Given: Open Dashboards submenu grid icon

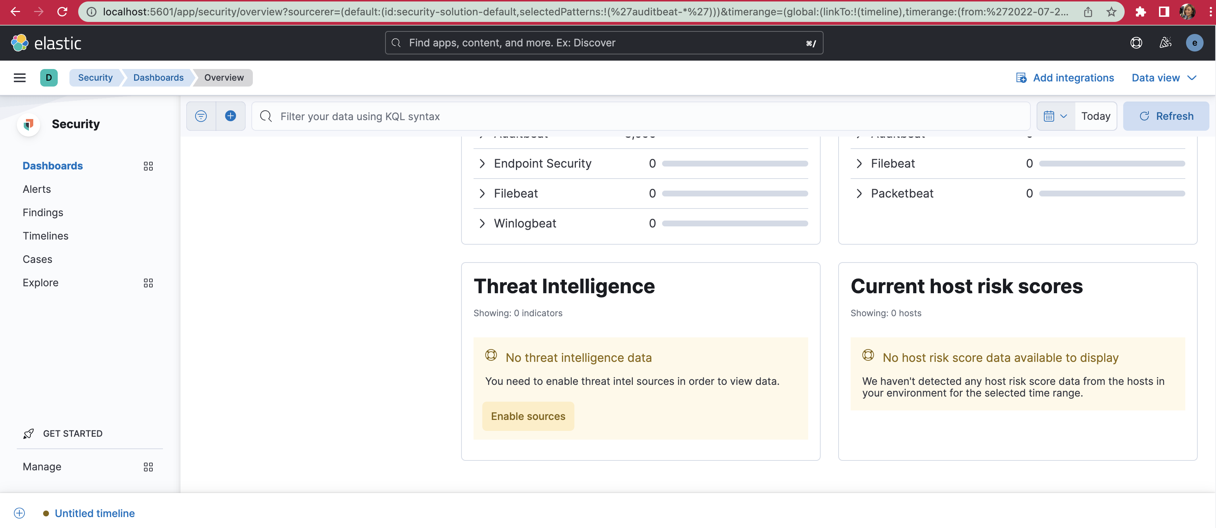Looking at the screenshot, I should 148,166.
